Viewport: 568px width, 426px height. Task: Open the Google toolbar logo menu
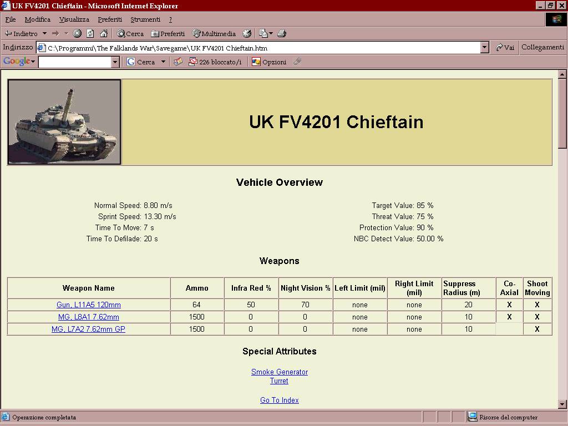19,61
